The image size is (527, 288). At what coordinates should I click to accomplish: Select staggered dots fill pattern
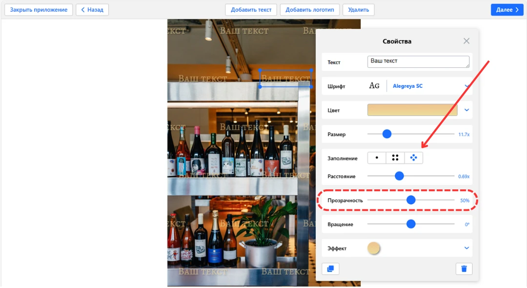tap(414, 158)
